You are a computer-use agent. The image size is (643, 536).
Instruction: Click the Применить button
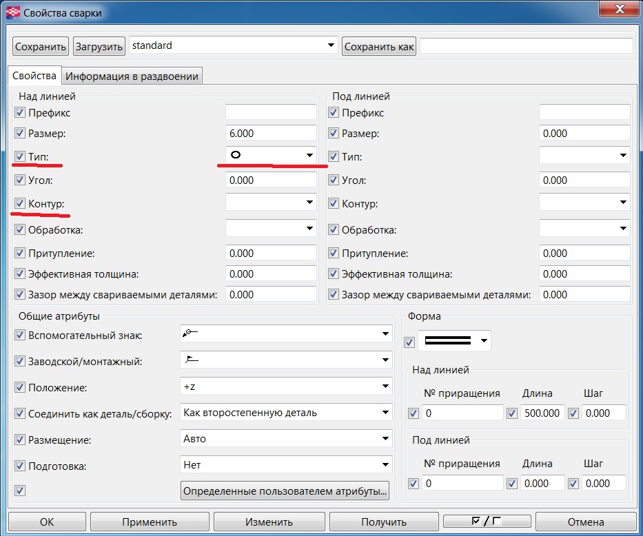(150, 522)
